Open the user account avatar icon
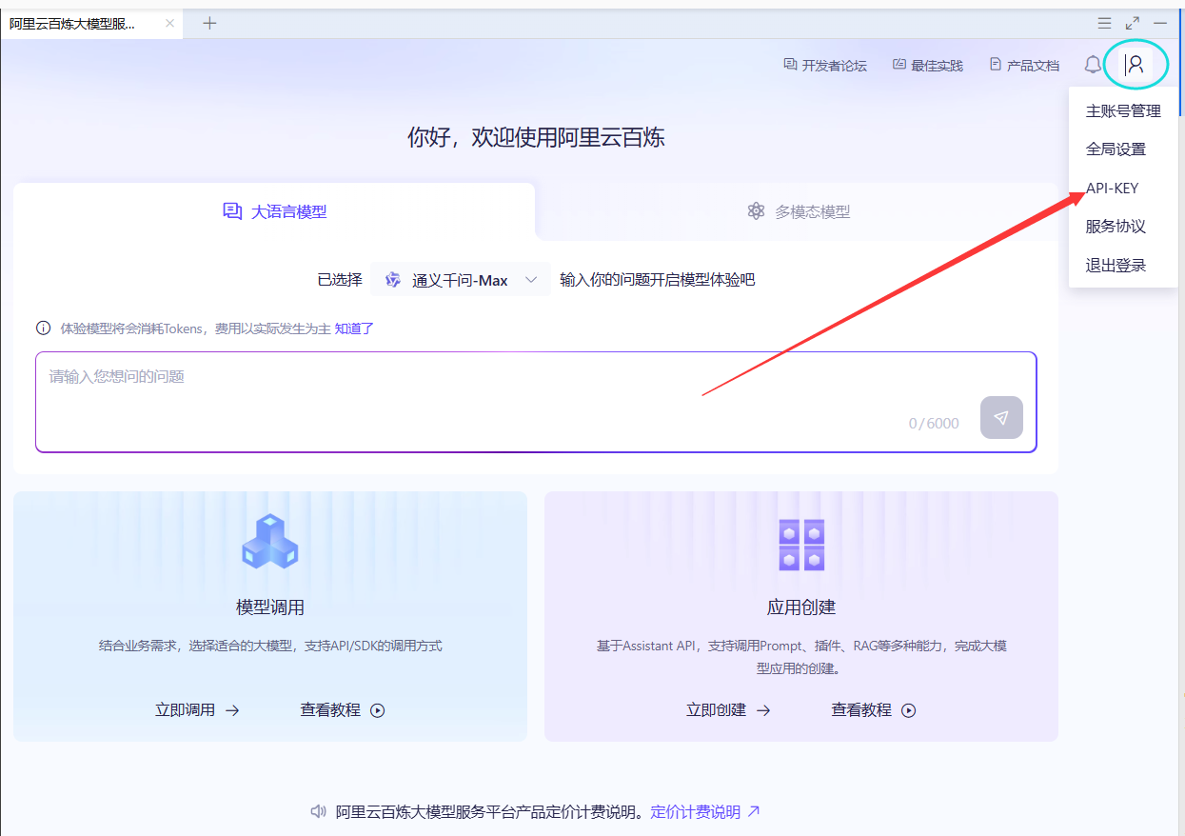 click(x=1135, y=65)
